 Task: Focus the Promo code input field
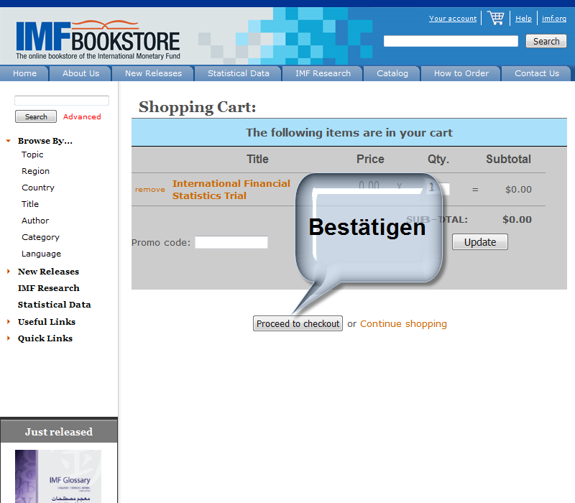click(x=231, y=243)
